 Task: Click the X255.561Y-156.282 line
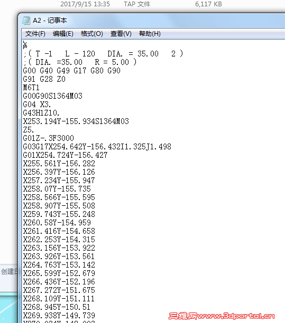pyautogui.click(x=59, y=164)
